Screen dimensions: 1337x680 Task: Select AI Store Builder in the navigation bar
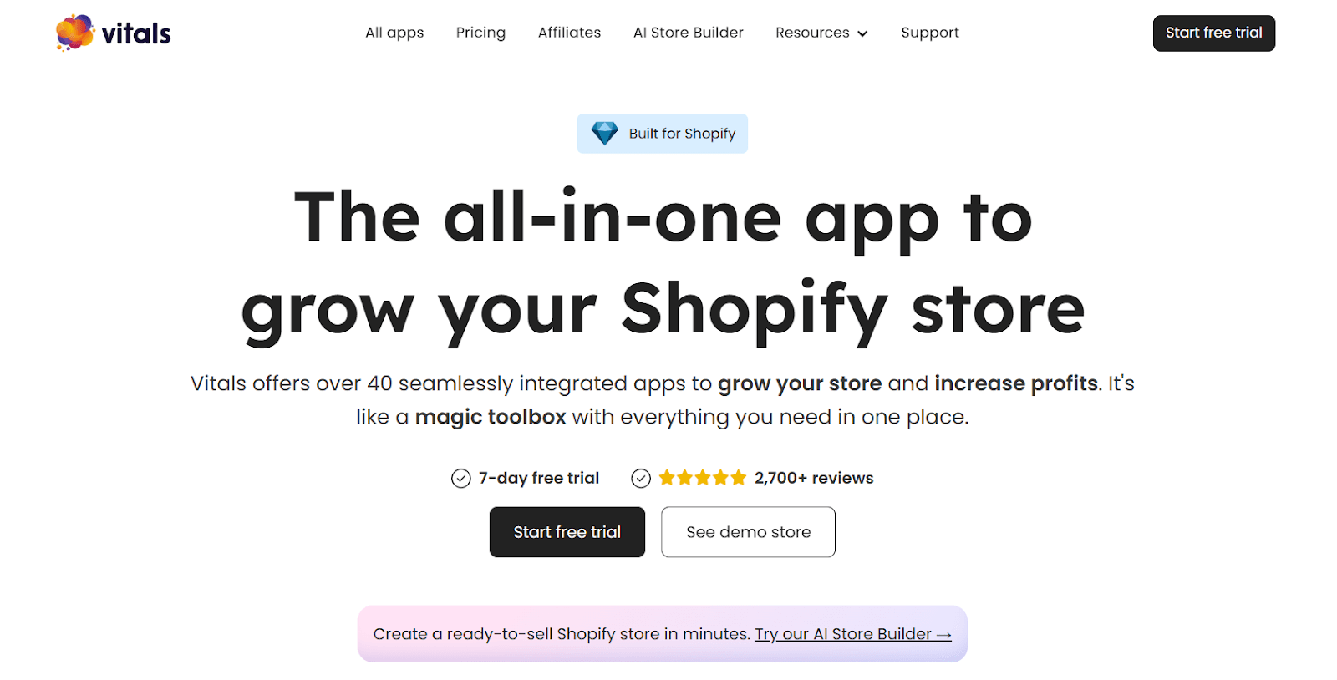pyautogui.click(x=688, y=33)
